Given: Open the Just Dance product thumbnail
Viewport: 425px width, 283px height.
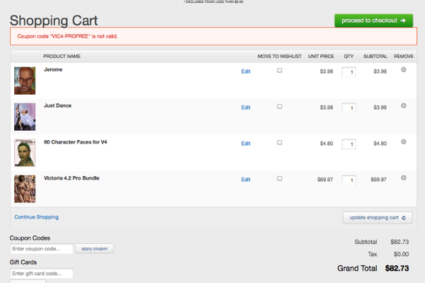Looking at the screenshot, I should click(x=25, y=116).
